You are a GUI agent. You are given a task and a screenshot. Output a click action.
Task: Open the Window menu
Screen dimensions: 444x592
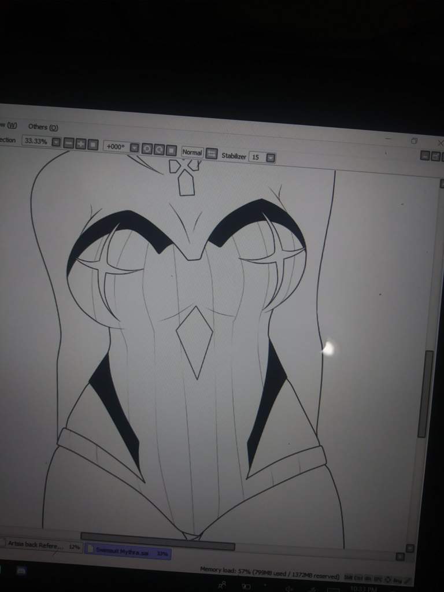[x=10, y=125]
